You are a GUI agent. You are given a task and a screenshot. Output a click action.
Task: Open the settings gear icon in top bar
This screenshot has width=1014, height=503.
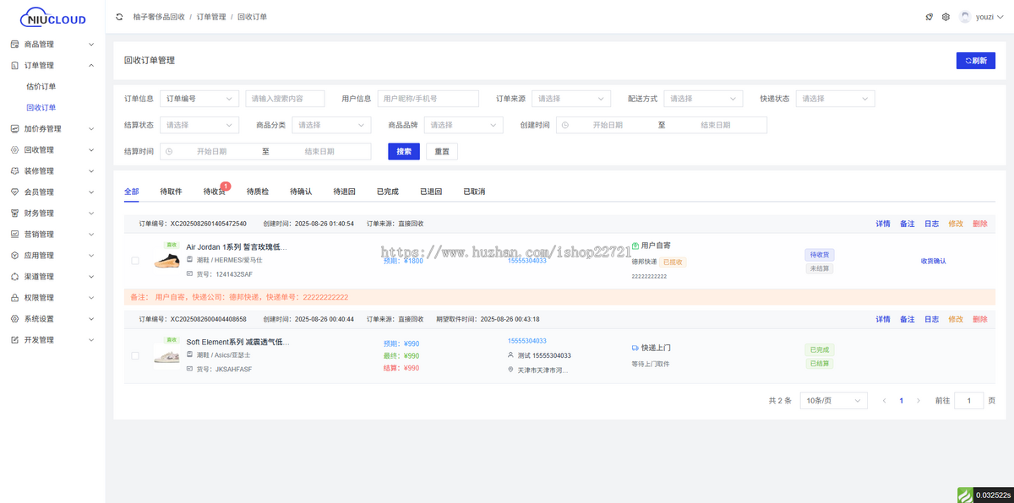pos(946,16)
